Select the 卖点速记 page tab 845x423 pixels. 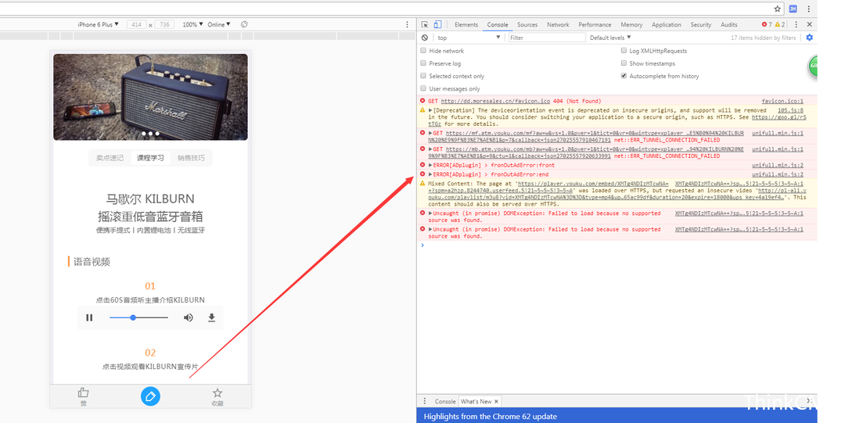click(110, 158)
